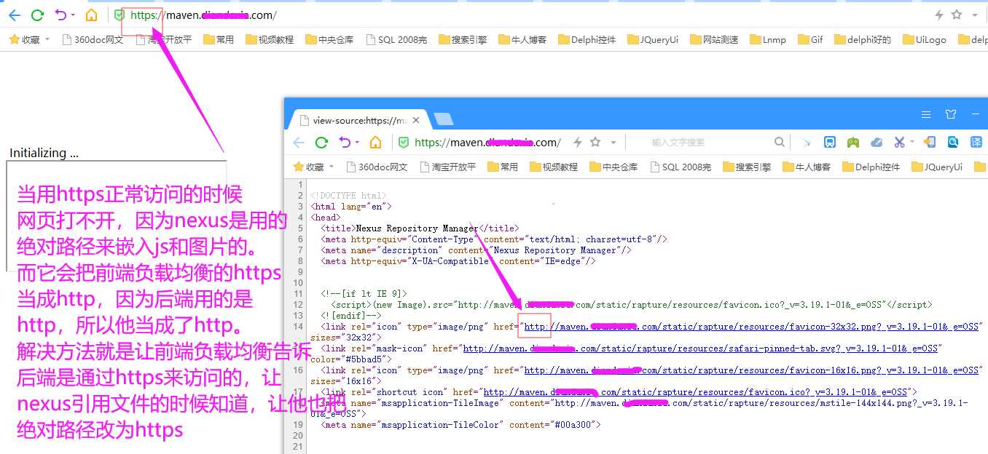The image size is (988, 454).
Task: Click the blue bus icon in front toolbar
Action: coord(830,142)
